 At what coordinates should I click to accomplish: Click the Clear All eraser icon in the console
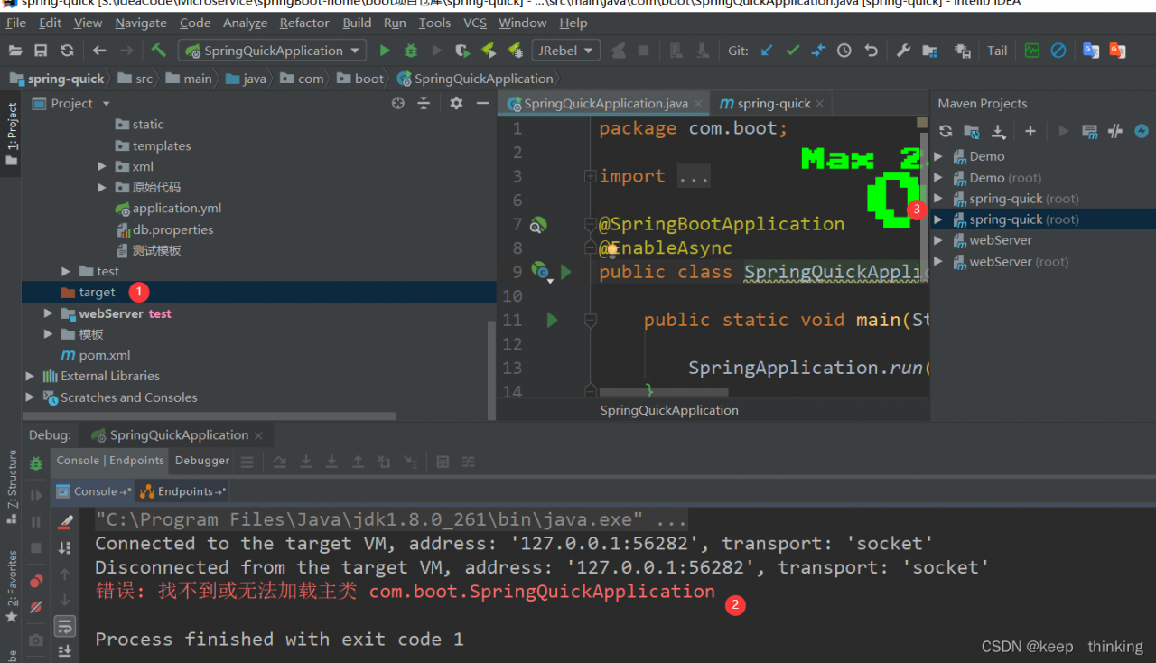pyautogui.click(x=65, y=521)
